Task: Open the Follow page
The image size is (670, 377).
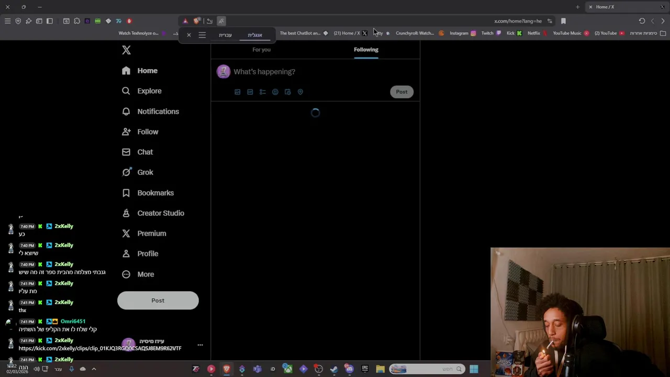Action: [x=140, y=132]
